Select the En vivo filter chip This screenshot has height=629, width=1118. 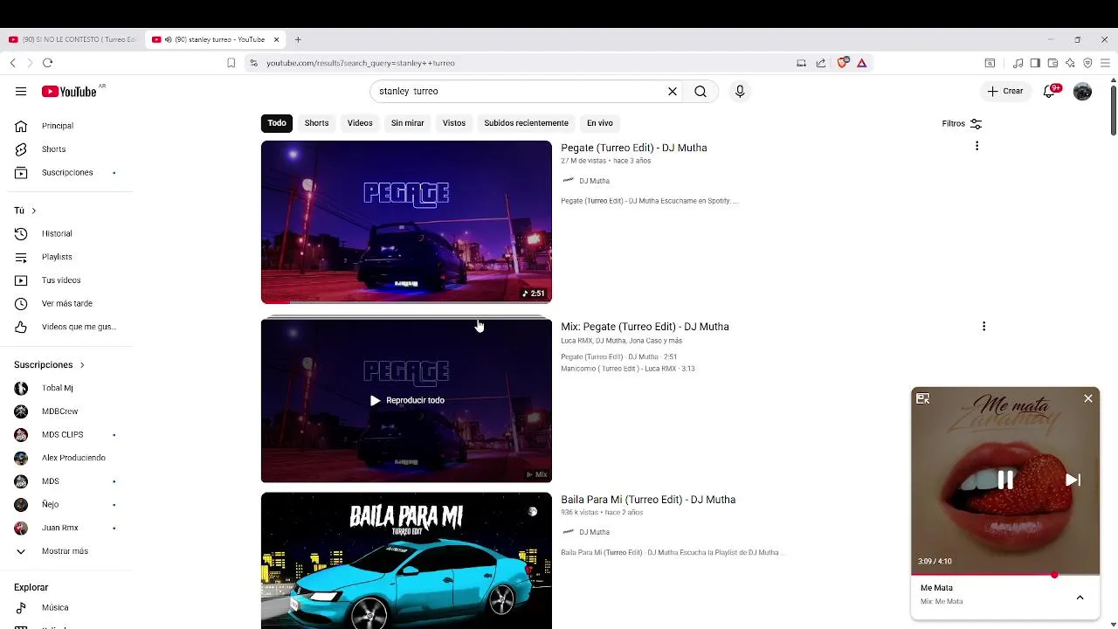[599, 123]
